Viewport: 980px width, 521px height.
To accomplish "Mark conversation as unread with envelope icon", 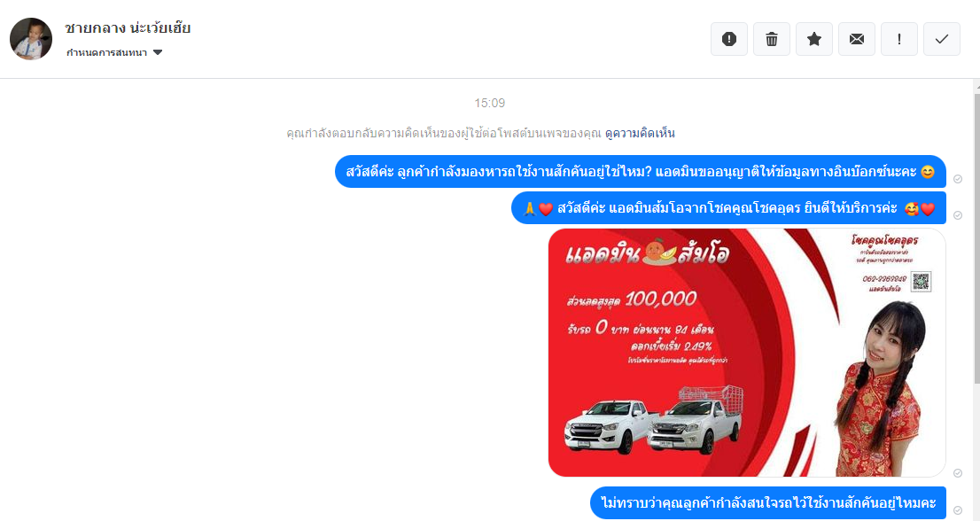I will 856,39.
